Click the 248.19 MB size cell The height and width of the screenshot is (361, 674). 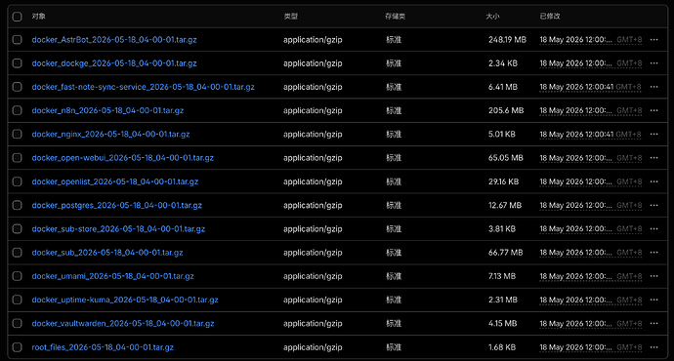click(507, 39)
